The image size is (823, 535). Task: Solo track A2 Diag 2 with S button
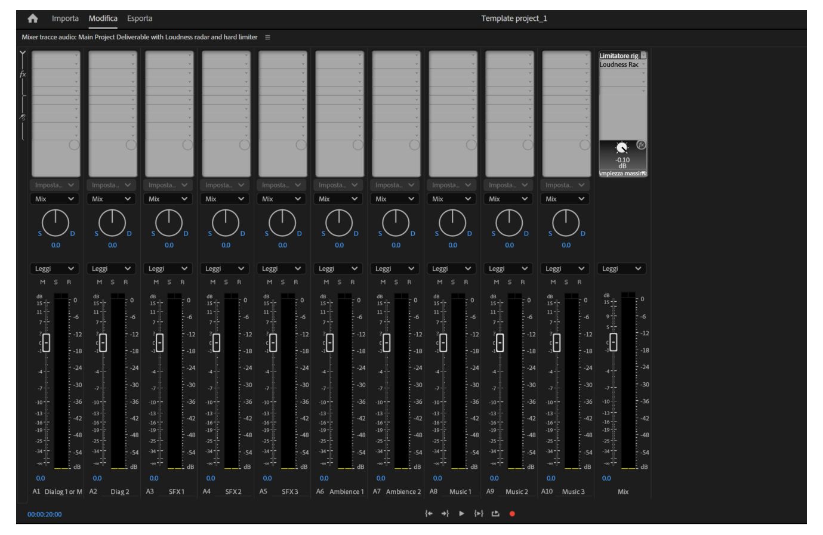(x=112, y=282)
